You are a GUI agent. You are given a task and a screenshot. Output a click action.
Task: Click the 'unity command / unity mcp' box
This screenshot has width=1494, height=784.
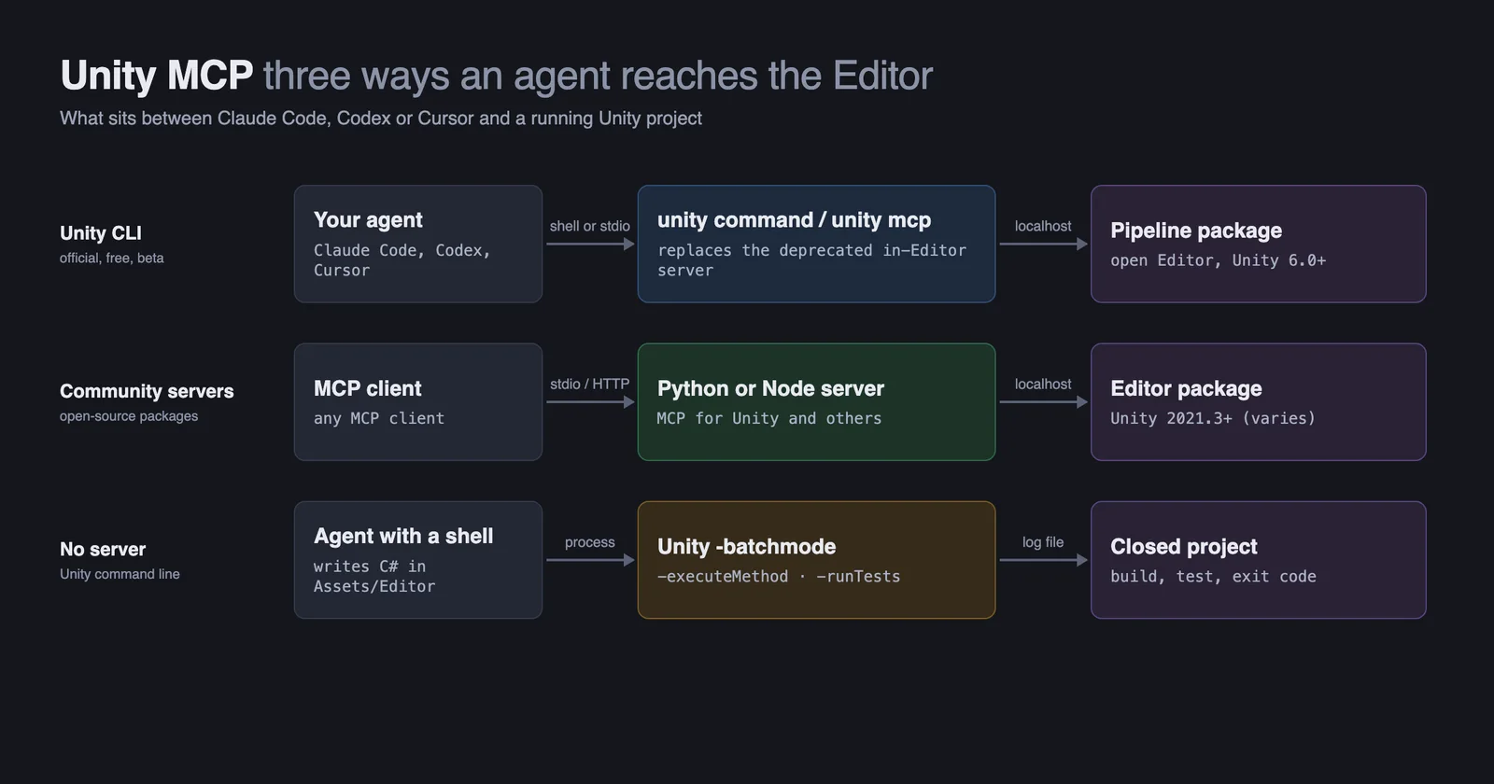[816, 244]
